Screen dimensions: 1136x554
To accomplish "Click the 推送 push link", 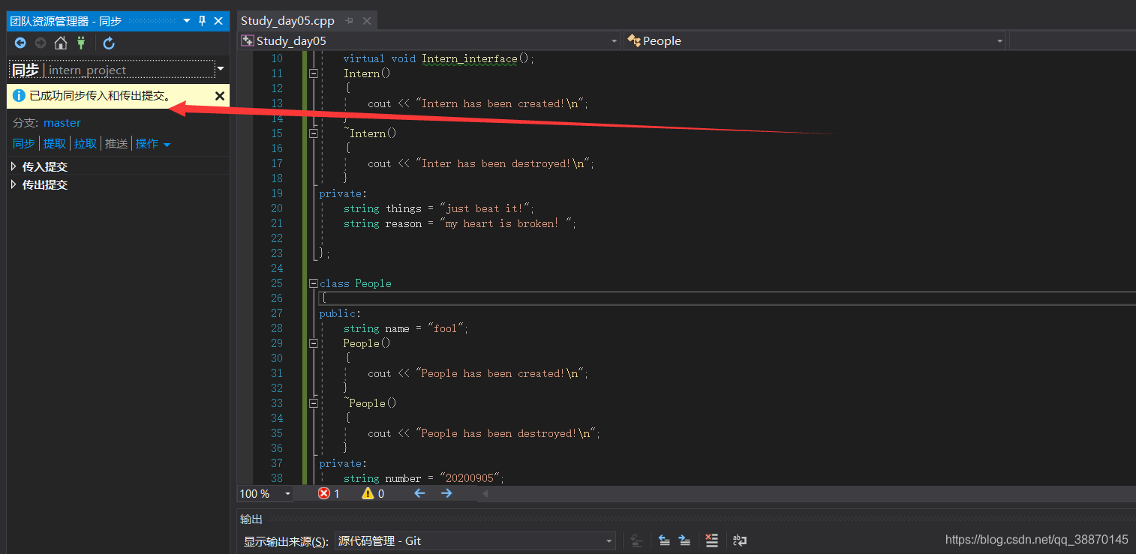I will 116,144.
